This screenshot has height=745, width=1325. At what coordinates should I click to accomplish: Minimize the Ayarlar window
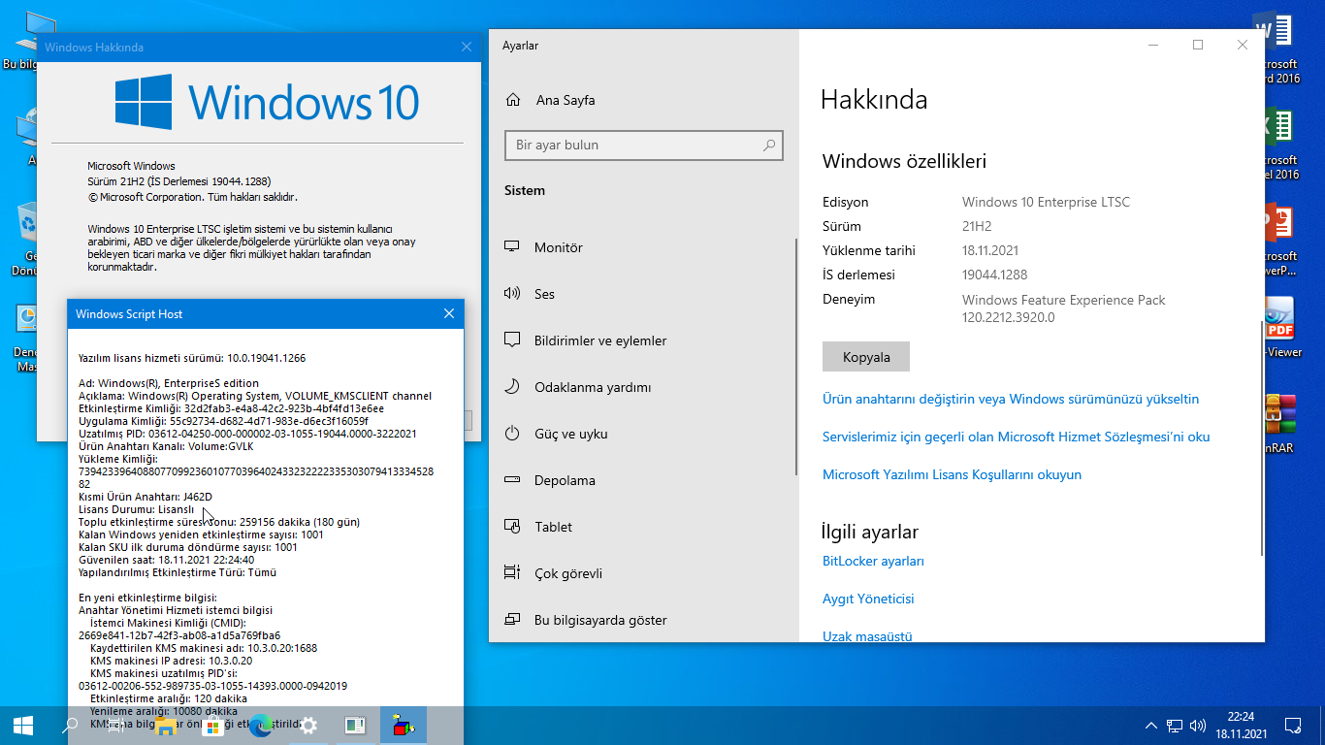click(1153, 45)
